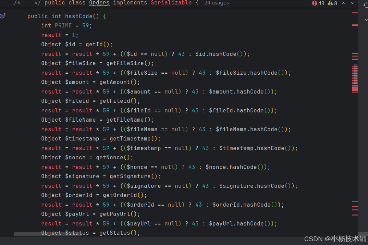Click the circular reload icon in top-right corner

[x=365, y=5]
